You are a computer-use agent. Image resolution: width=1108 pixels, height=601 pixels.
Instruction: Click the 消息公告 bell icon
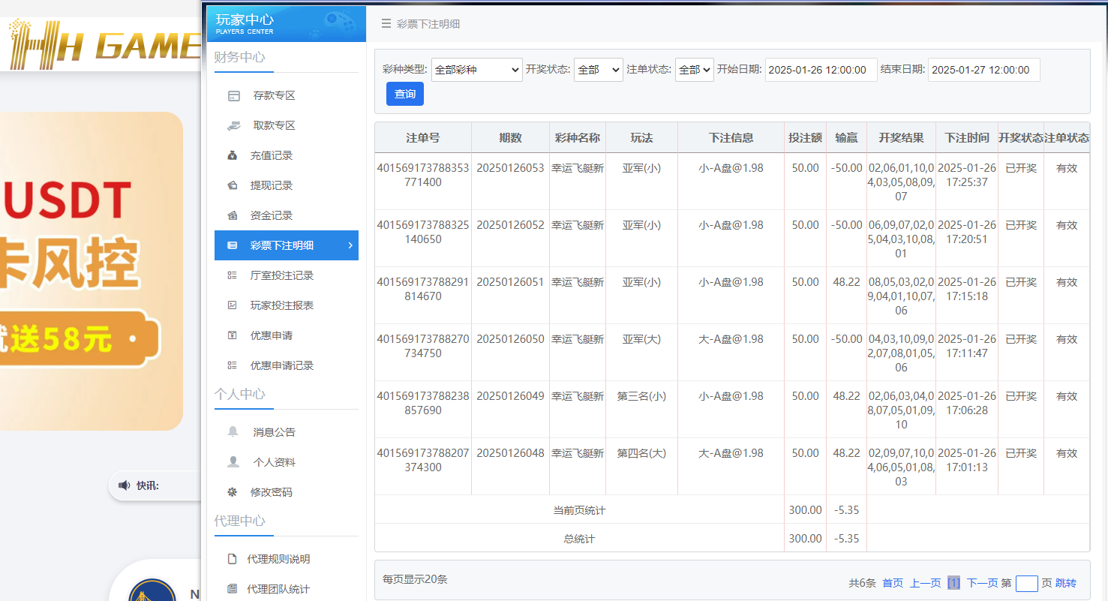pyautogui.click(x=235, y=431)
